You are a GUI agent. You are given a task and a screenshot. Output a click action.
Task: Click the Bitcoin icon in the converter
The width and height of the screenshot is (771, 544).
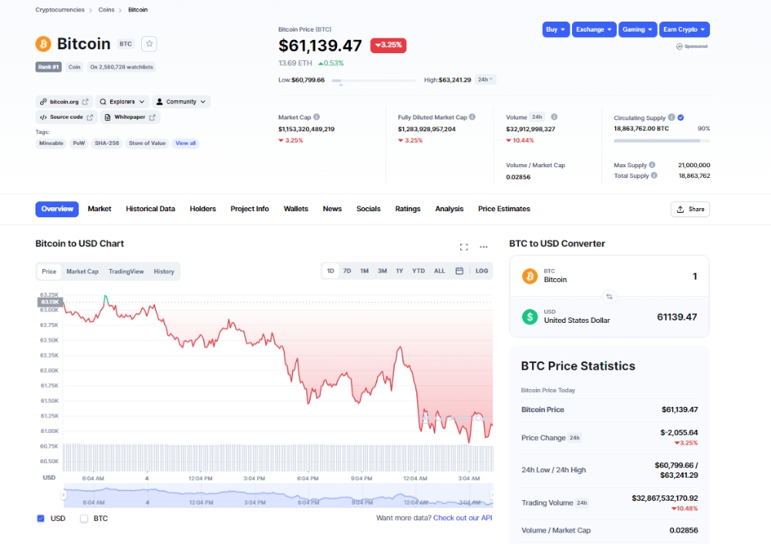530,276
